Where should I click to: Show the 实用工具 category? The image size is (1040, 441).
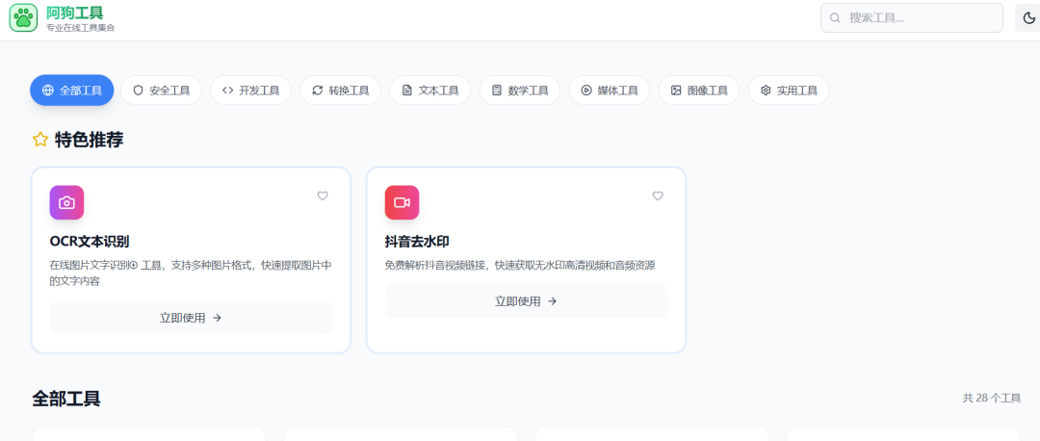[789, 91]
